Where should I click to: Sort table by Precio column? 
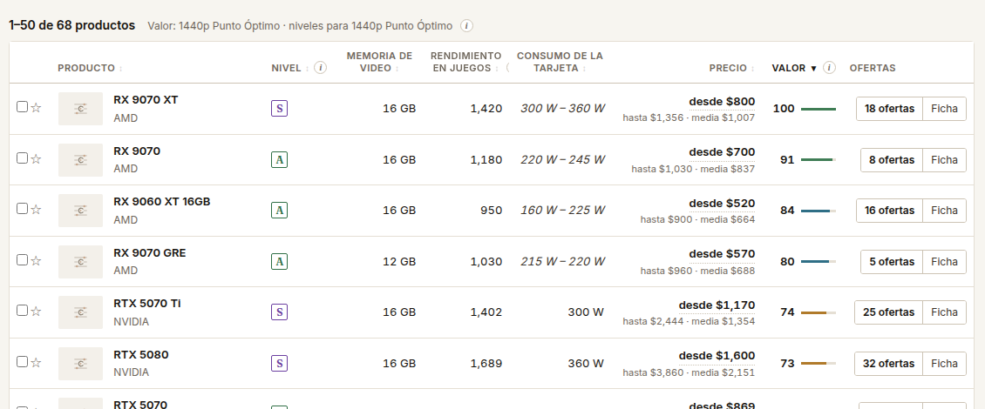732,68
